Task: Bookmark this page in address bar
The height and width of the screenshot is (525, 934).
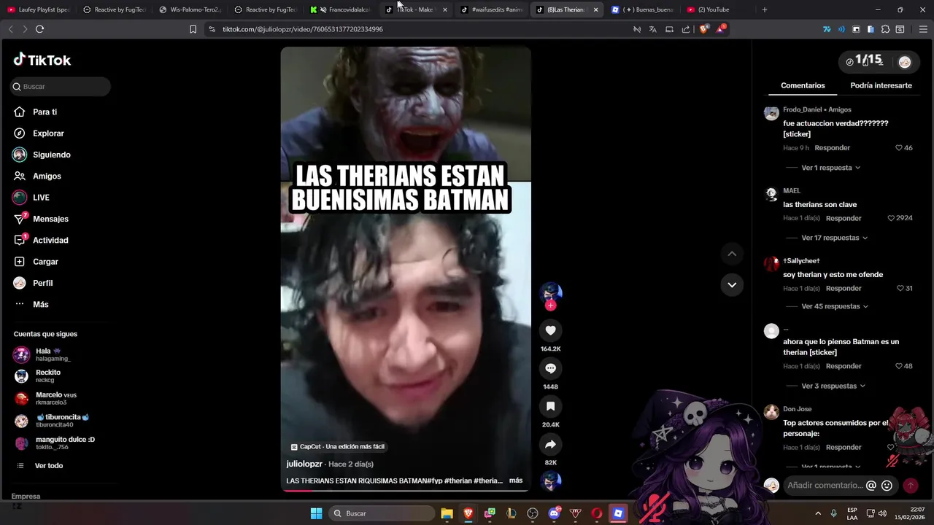Action: pyautogui.click(x=193, y=29)
